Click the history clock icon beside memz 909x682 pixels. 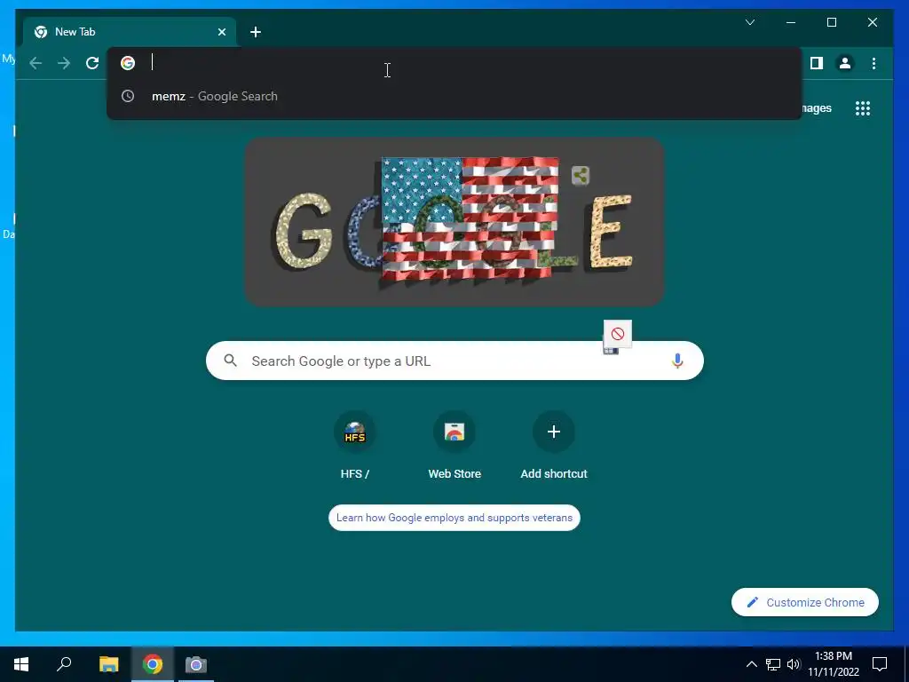[128, 96]
